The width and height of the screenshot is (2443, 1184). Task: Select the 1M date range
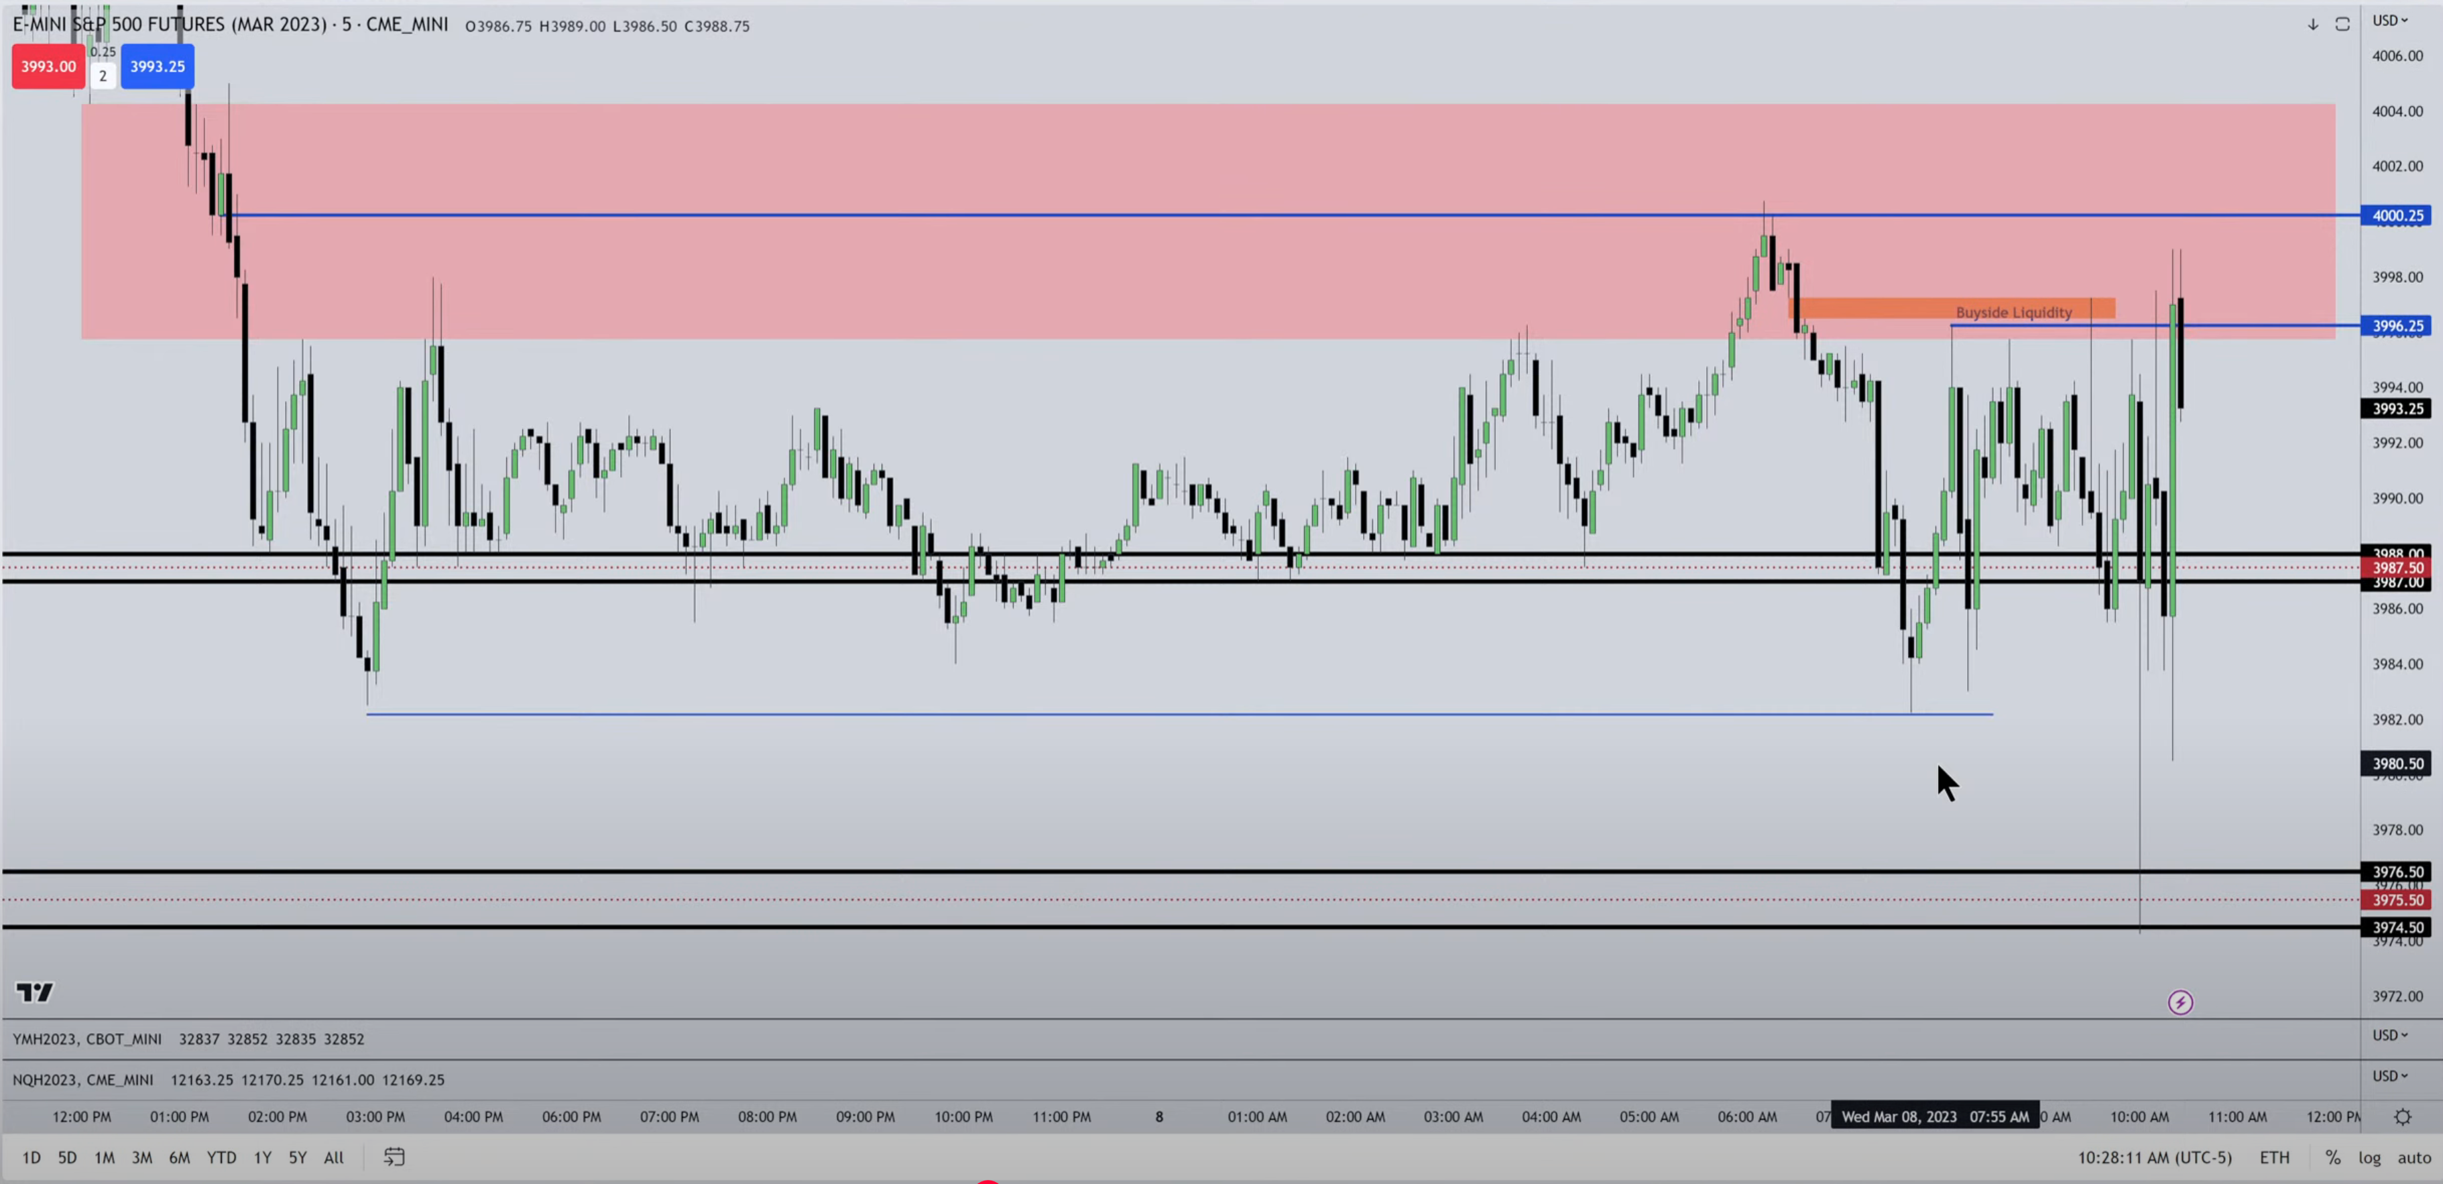[x=105, y=1157]
